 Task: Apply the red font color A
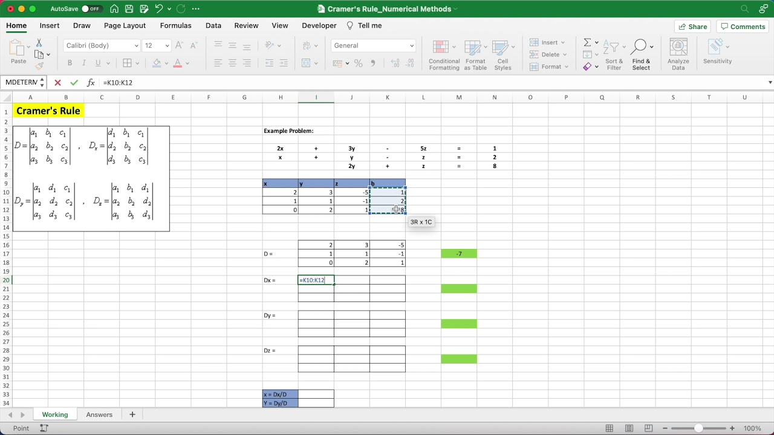coord(177,63)
